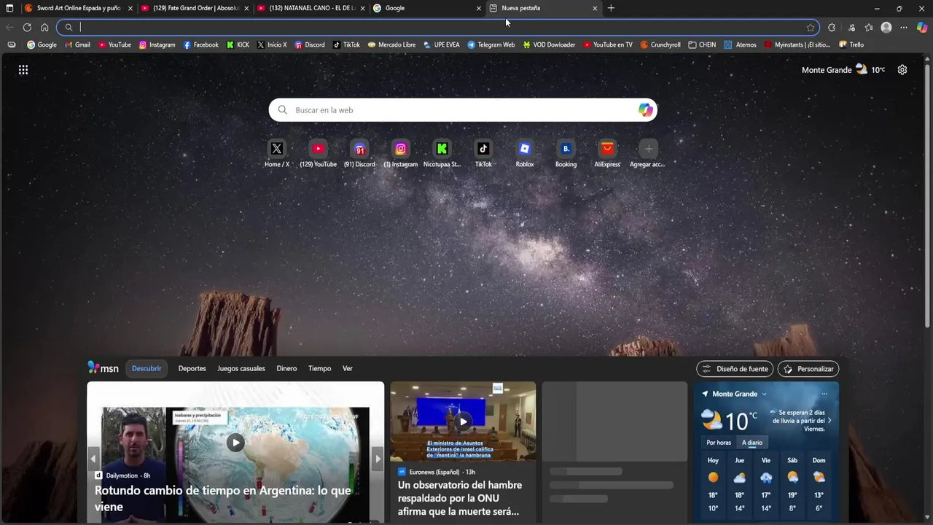Image resolution: width=933 pixels, height=525 pixels.
Task: Open a new tab with plus button
Action: (x=611, y=8)
